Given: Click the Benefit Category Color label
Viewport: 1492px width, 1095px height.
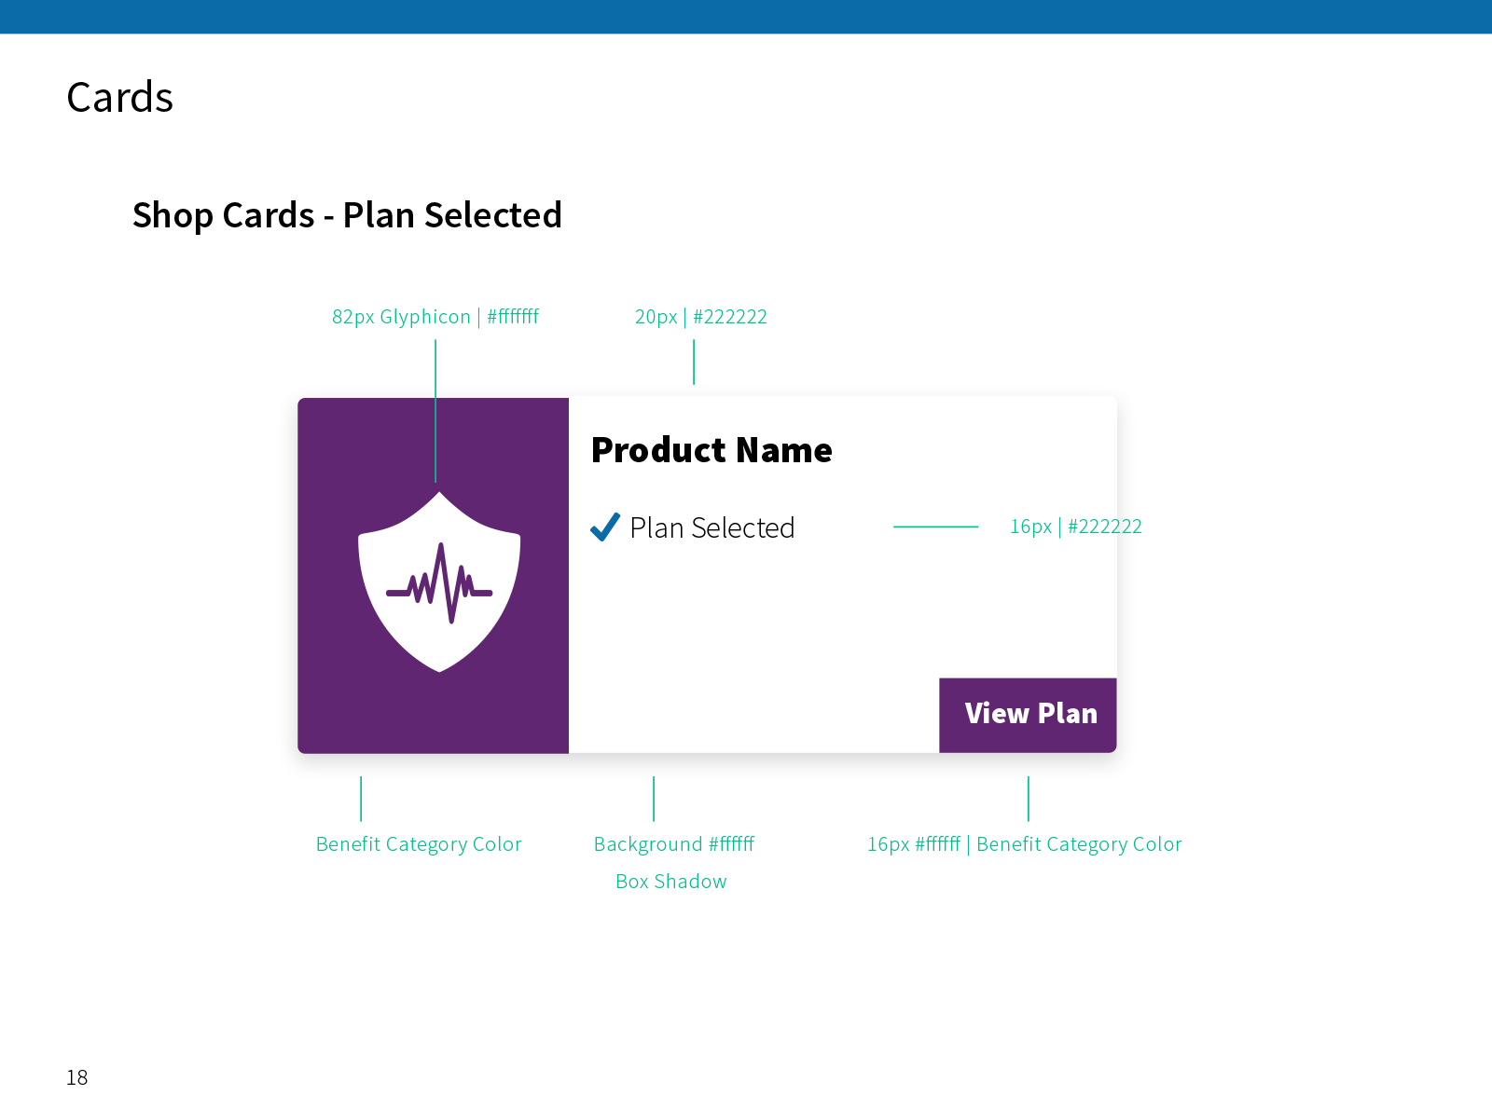Looking at the screenshot, I should [x=419, y=844].
